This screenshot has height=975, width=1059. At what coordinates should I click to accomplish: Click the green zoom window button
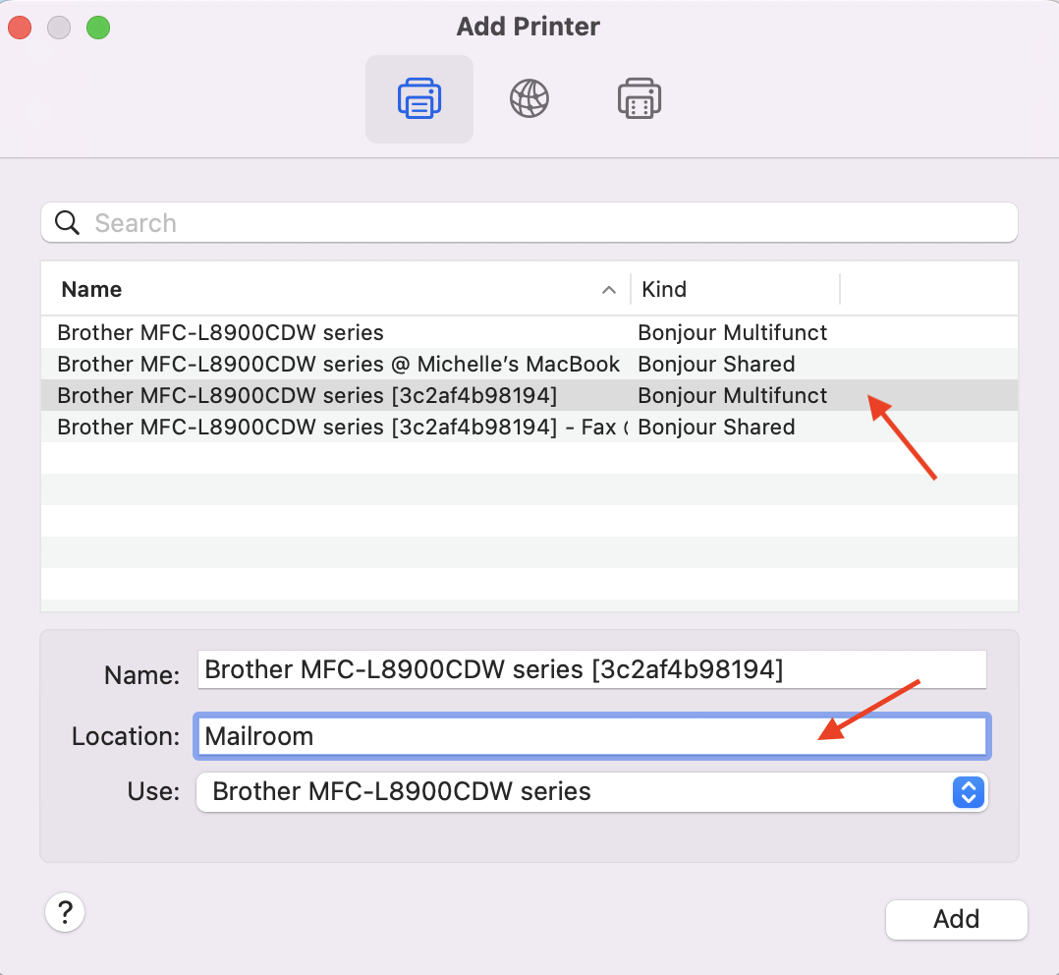pyautogui.click(x=98, y=28)
